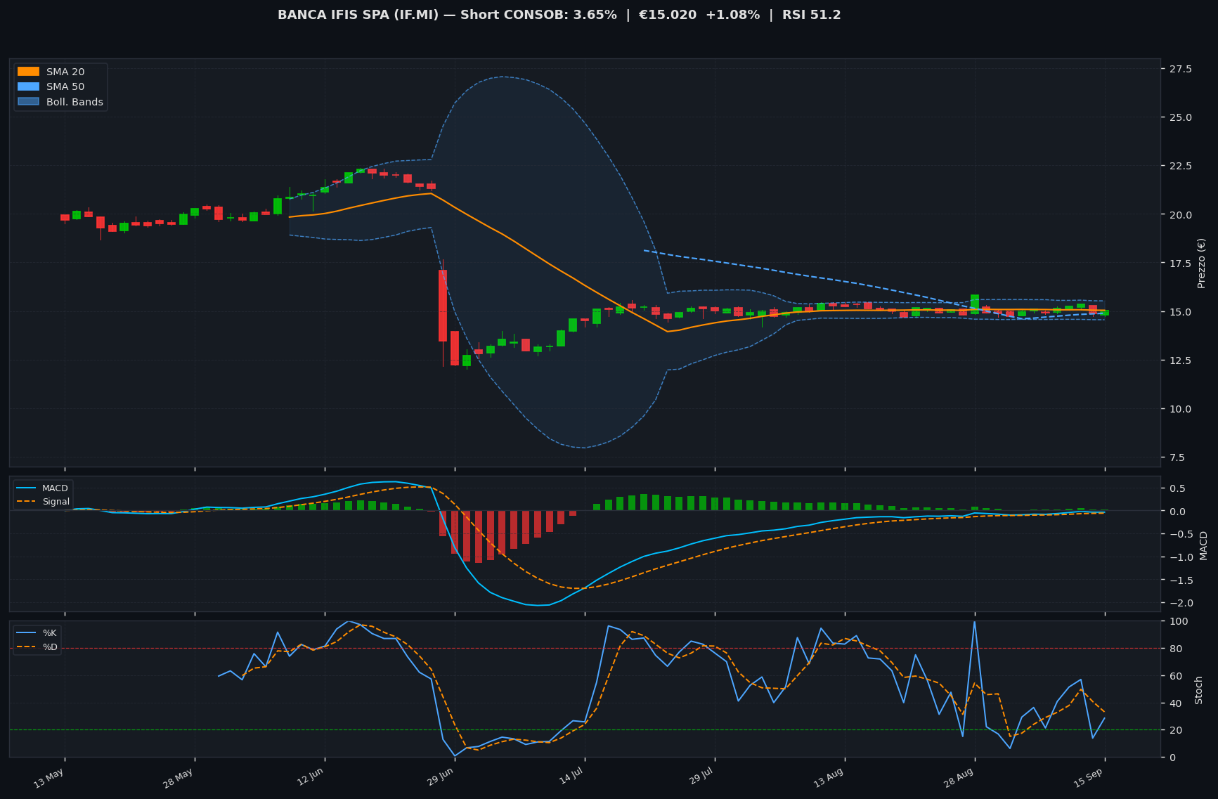
Task: Click the 13 Aug date label
Action: coord(828,779)
